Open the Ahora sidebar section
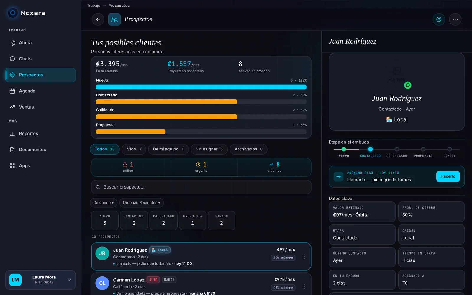The width and height of the screenshot is (472, 295). [40, 43]
